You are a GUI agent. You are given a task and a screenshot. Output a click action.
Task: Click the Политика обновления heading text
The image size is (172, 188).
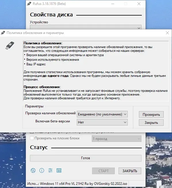[x=43, y=43]
